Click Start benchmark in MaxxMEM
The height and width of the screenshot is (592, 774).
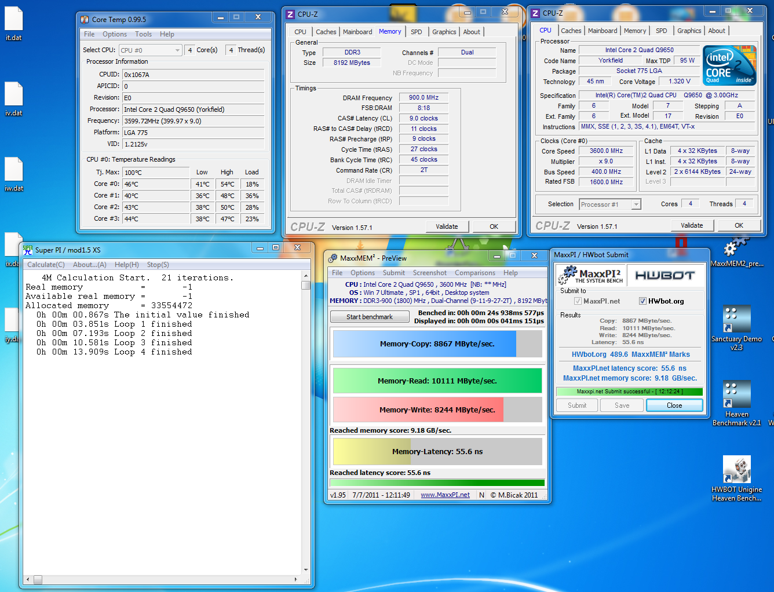370,317
